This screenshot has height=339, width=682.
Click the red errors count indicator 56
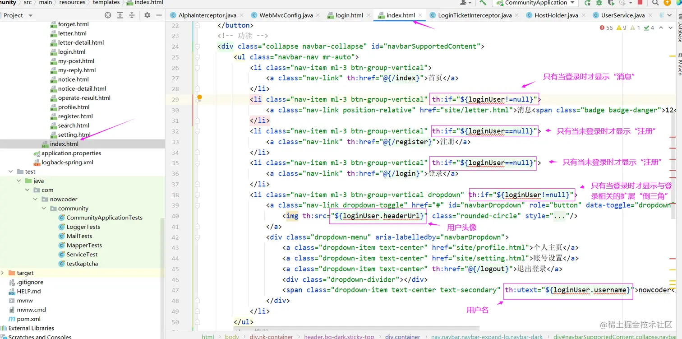pyautogui.click(x=606, y=28)
